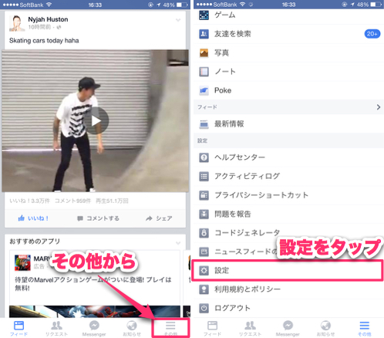Image resolution: width=384 pixels, height=338 pixels.
Task: Open 問題を報告 bug icon item
Action: click(288, 214)
